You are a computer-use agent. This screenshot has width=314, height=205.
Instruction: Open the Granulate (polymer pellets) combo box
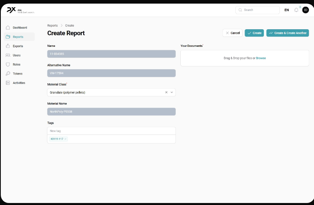pyautogui.click(x=111, y=92)
